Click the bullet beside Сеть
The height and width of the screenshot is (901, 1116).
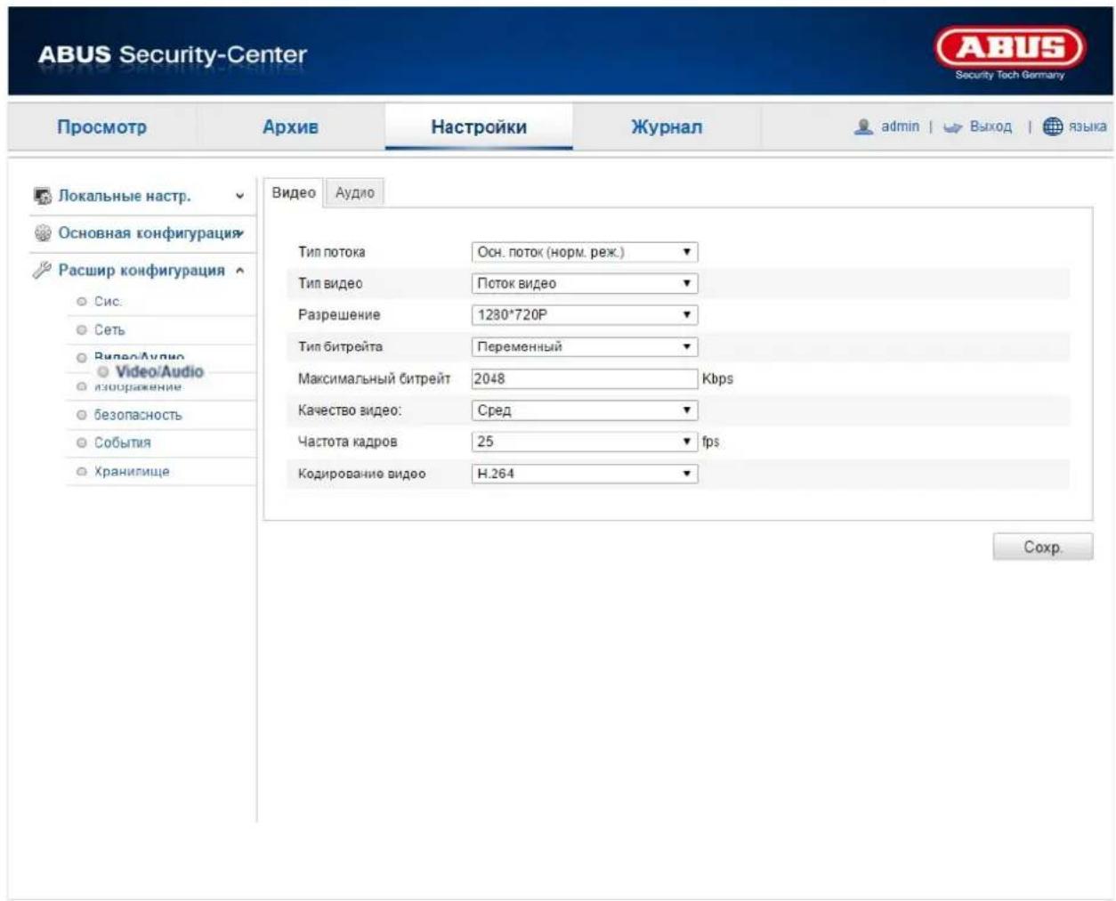pos(82,330)
